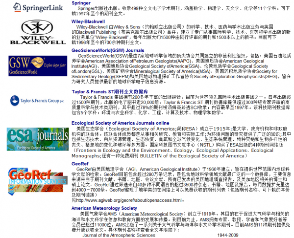294x238 pixels.
Task: Click the line starting 'Frontiers in Ecology and the Environment'
Action: point(172,151)
